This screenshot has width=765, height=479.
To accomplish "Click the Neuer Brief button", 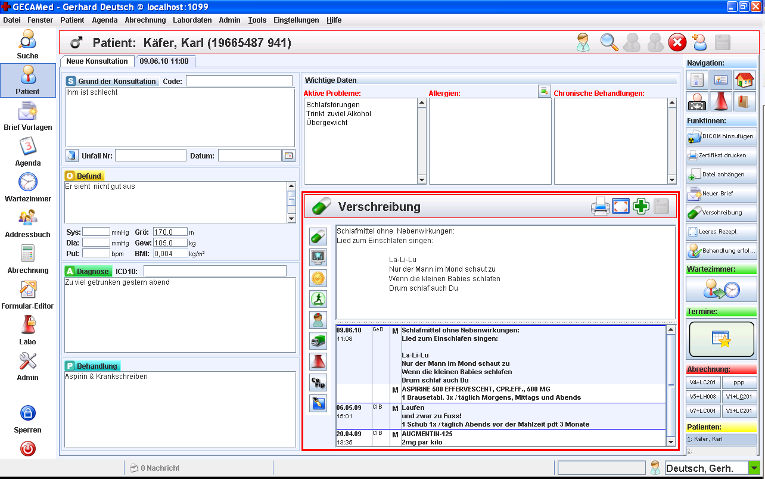I will pyautogui.click(x=721, y=194).
